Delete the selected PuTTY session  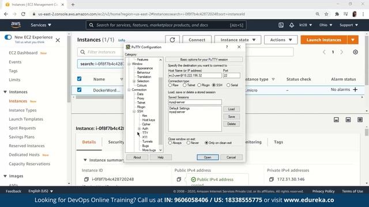pos(231,124)
